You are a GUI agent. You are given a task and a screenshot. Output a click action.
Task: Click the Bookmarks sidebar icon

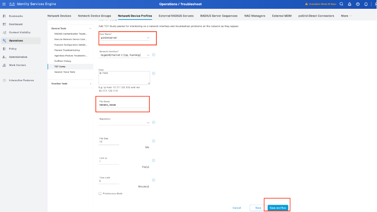(x=4, y=16)
